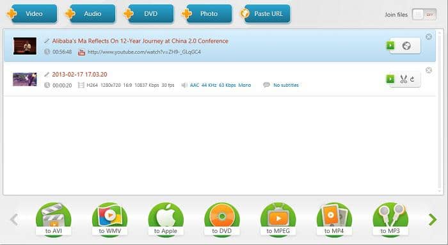Open the scissors cut editor for 2013-02-17 video
448x245 pixels.
click(403, 79)
